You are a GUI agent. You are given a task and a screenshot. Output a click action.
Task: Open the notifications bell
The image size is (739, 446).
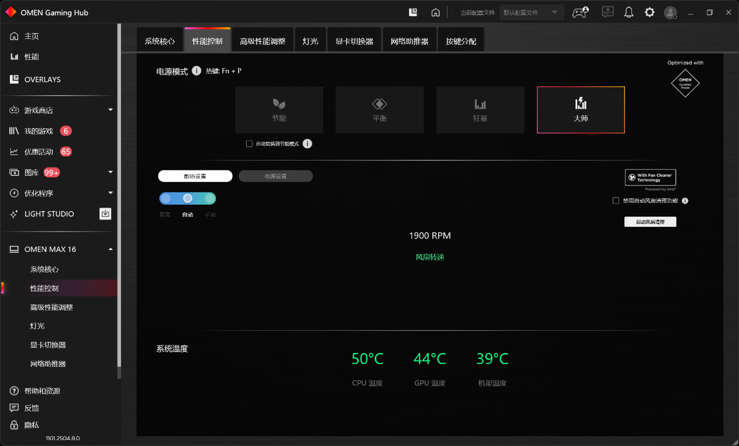pos(628,12)
